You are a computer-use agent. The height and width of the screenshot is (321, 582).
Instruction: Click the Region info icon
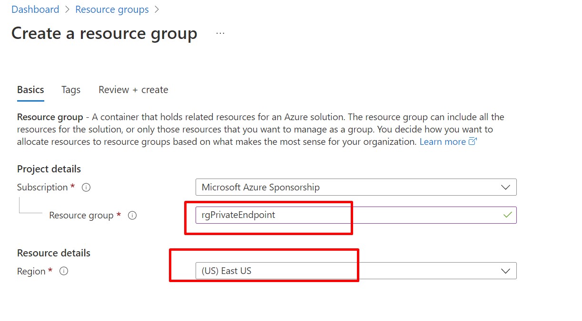[64, 272]
